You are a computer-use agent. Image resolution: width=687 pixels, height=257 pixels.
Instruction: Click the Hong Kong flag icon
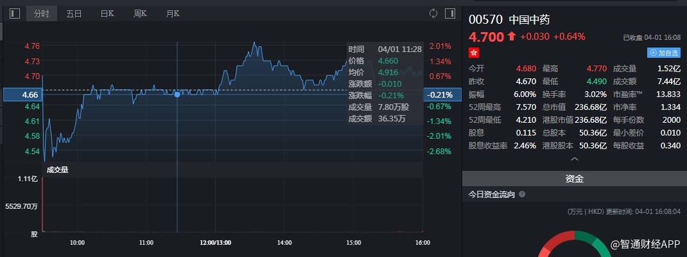click(x=474, y=52)
